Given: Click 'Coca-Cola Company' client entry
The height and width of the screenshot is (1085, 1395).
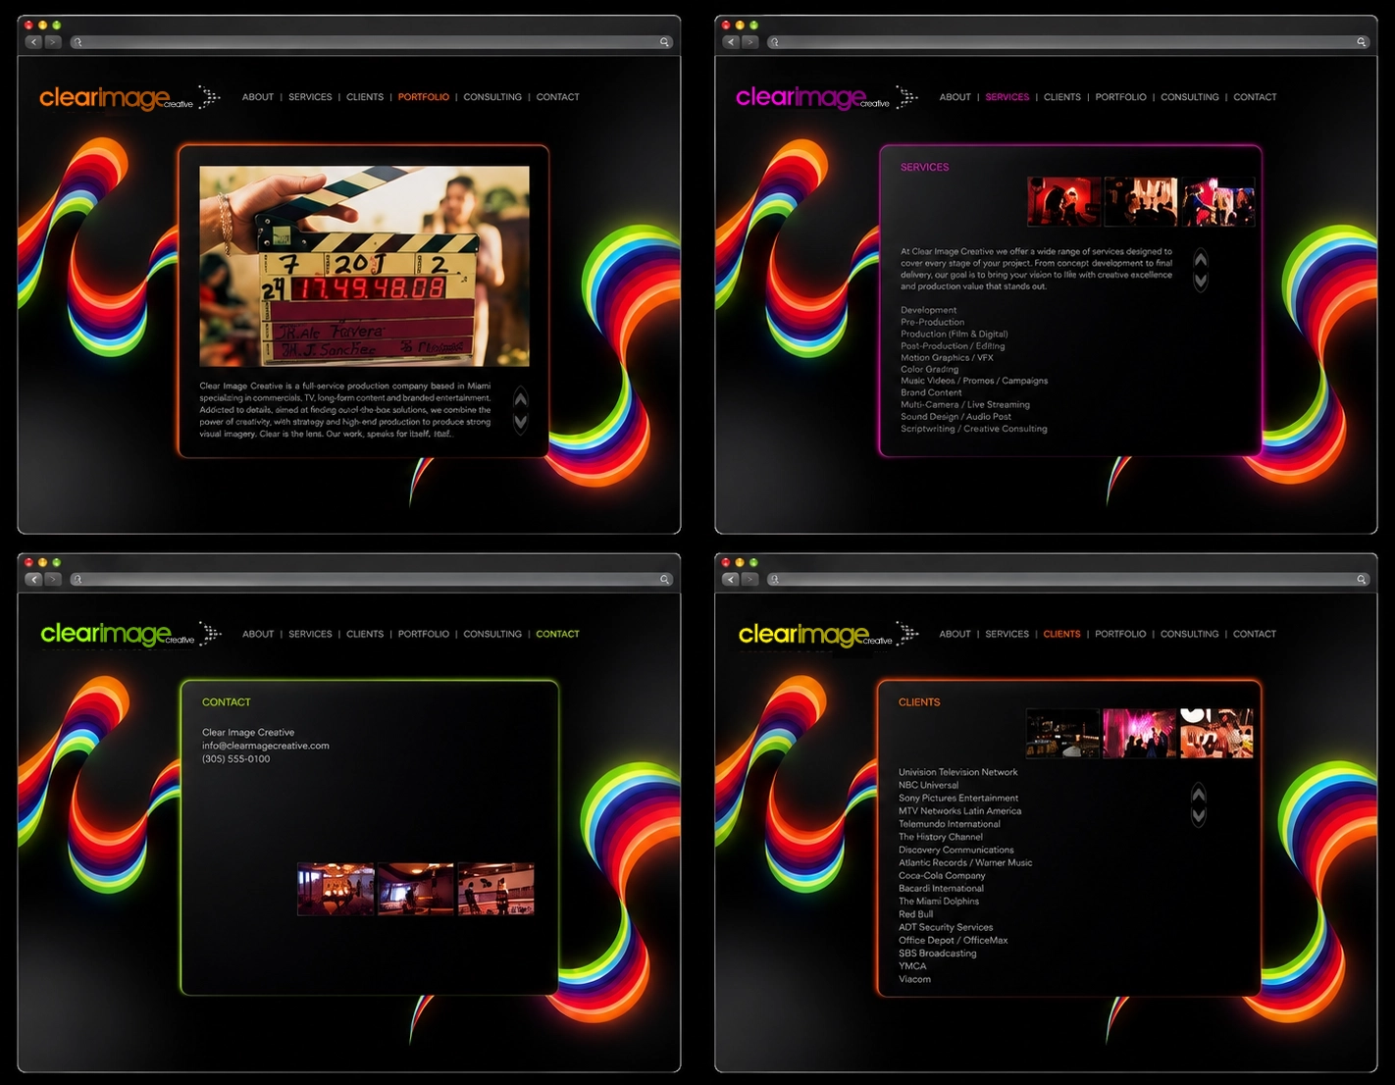Looking at the screenshot, I should click(x=942, y=875).
